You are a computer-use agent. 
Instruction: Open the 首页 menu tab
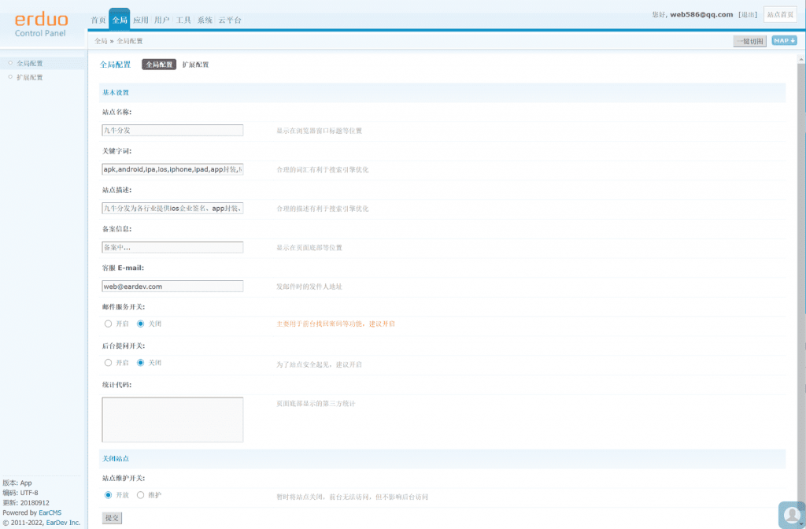pos(98,20)
